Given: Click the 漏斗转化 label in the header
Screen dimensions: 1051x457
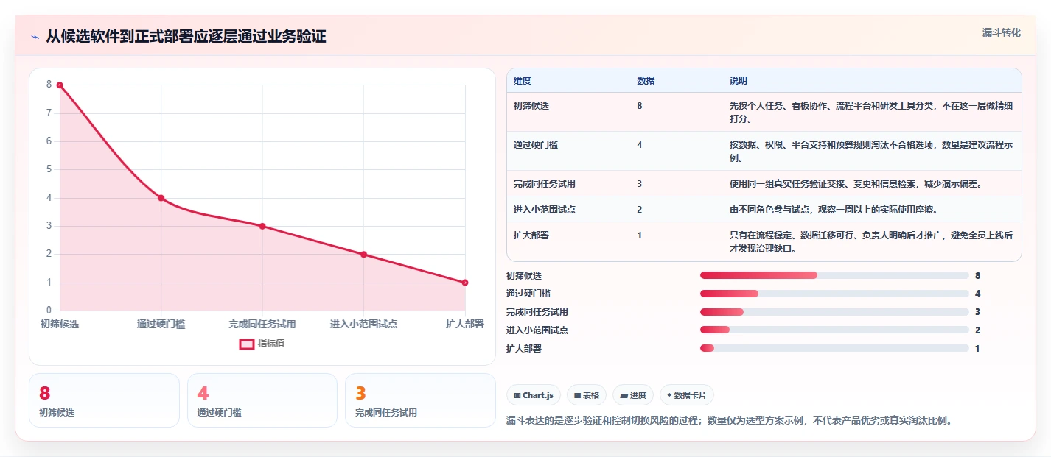Looking at the screenshot, I should pos(1002,32).
